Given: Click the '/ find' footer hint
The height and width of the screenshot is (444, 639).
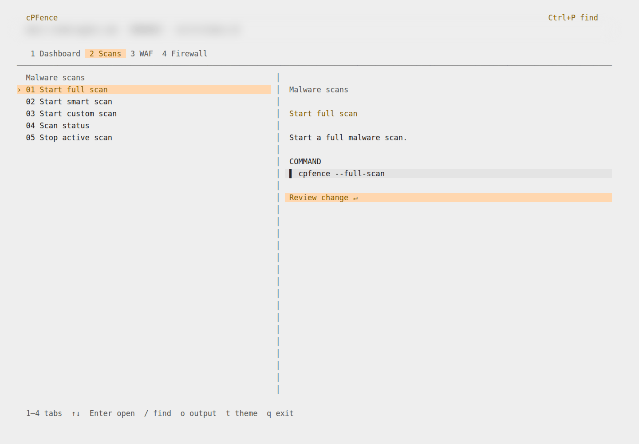Looking at the screenshot, I should [x=158, y=413].
